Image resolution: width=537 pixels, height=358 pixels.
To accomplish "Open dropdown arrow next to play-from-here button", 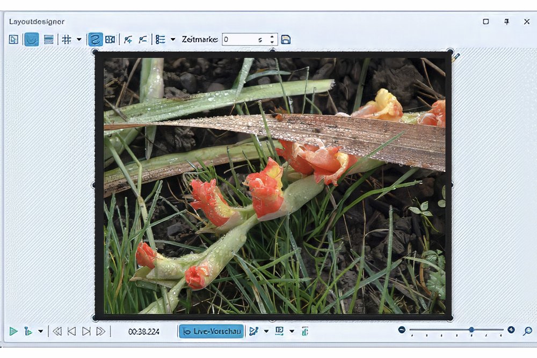I will click(x=41, y=331).
